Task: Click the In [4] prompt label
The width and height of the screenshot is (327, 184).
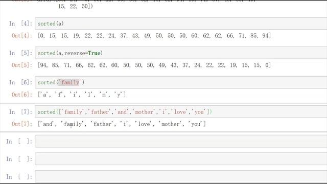Action: 20,24
